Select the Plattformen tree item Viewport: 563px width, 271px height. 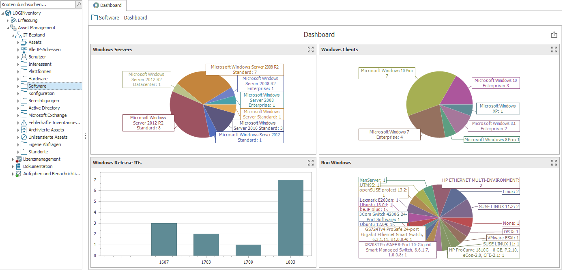[x=40, y=71]
